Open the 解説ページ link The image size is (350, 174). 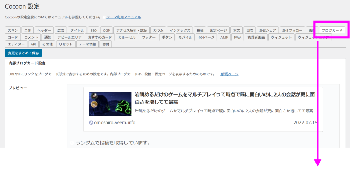[229, 74]
